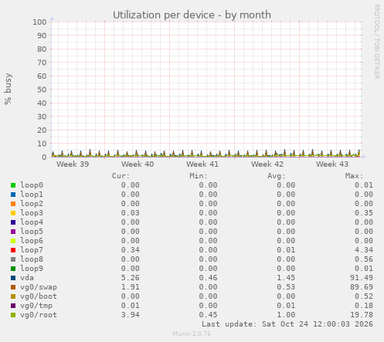Click loop7 max value 4.34
Screen dimensions: 384x342
coord(364,250)
